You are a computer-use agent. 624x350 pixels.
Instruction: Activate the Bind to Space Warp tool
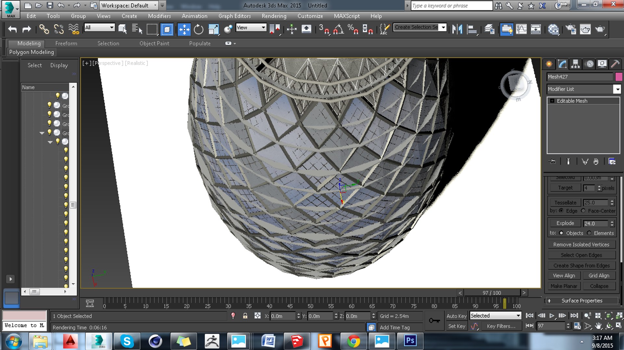74,29
